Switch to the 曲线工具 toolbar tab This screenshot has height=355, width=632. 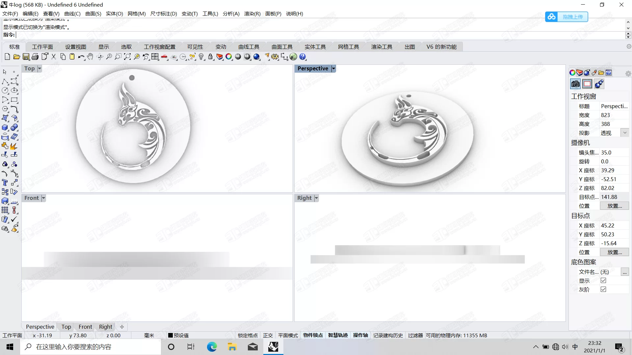[249, 47]
